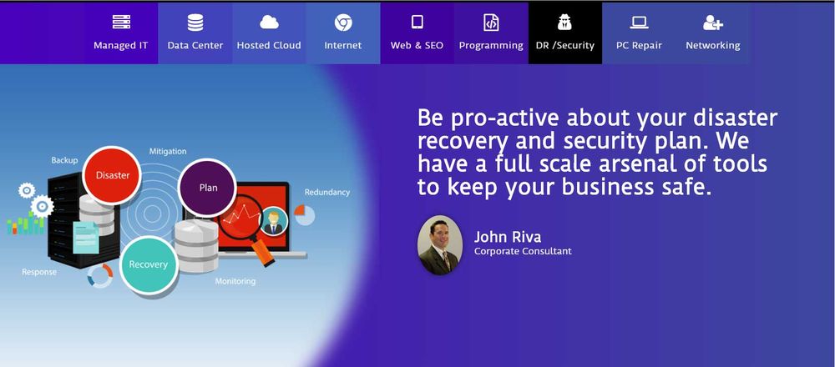This screenshot has height=367, width=835.
Task: Click John Riva's portrait photo
Action: [440, 245]
